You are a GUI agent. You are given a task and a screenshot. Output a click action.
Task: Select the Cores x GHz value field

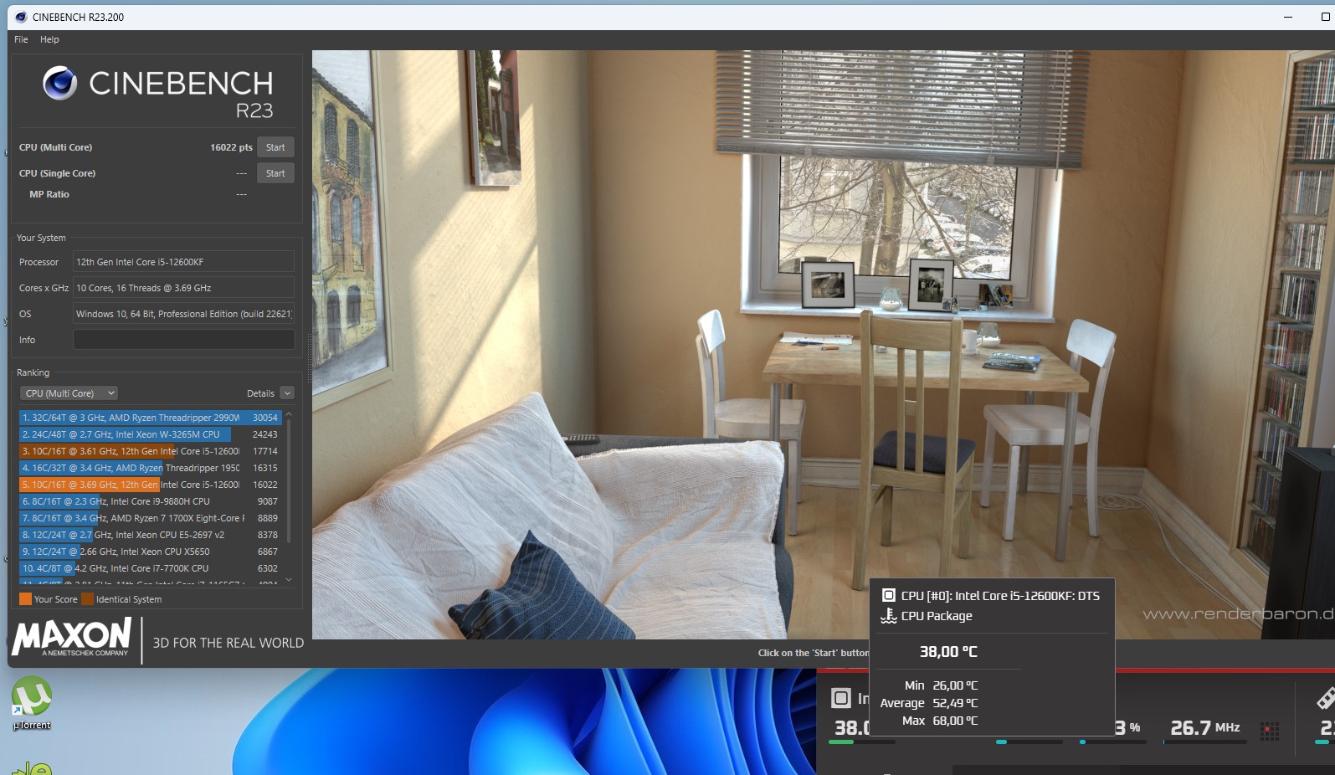tap(183, 288)
